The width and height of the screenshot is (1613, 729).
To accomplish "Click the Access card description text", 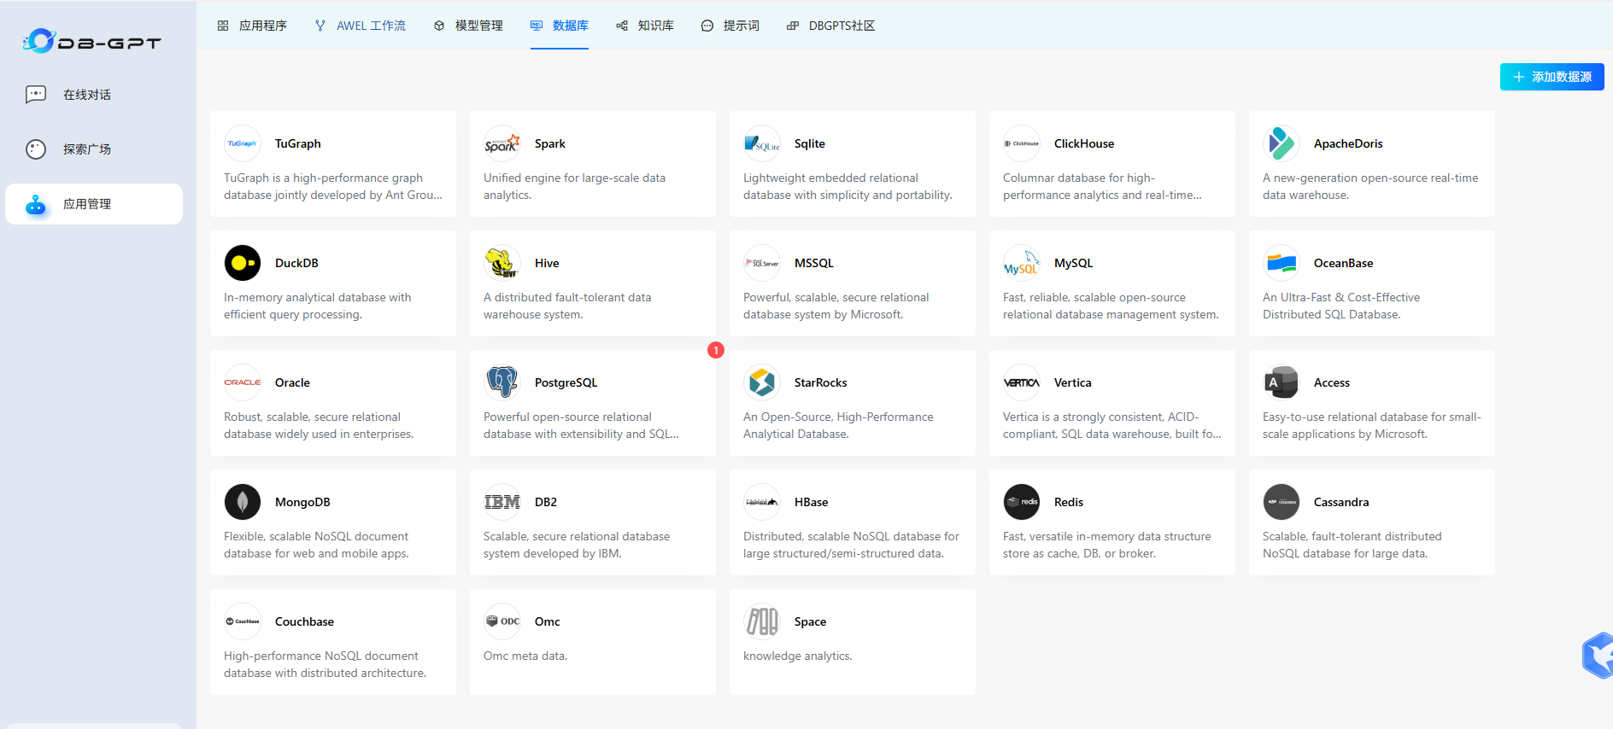I will pyautogui.click(x=1372, y=425).
